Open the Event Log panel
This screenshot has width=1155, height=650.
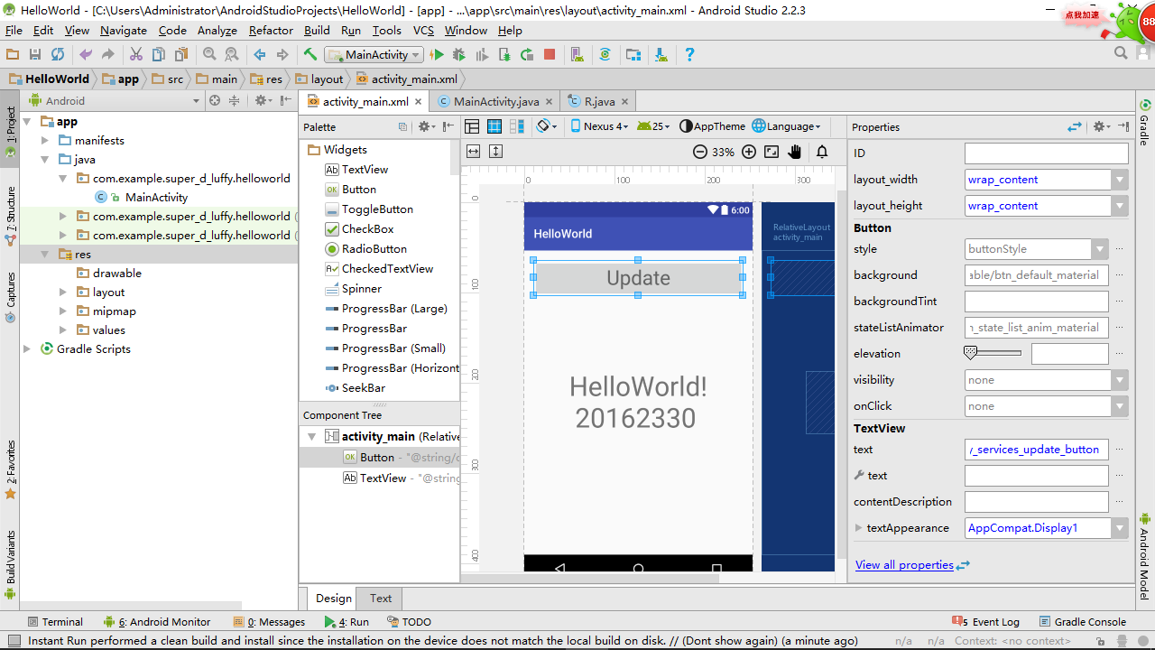986,622
